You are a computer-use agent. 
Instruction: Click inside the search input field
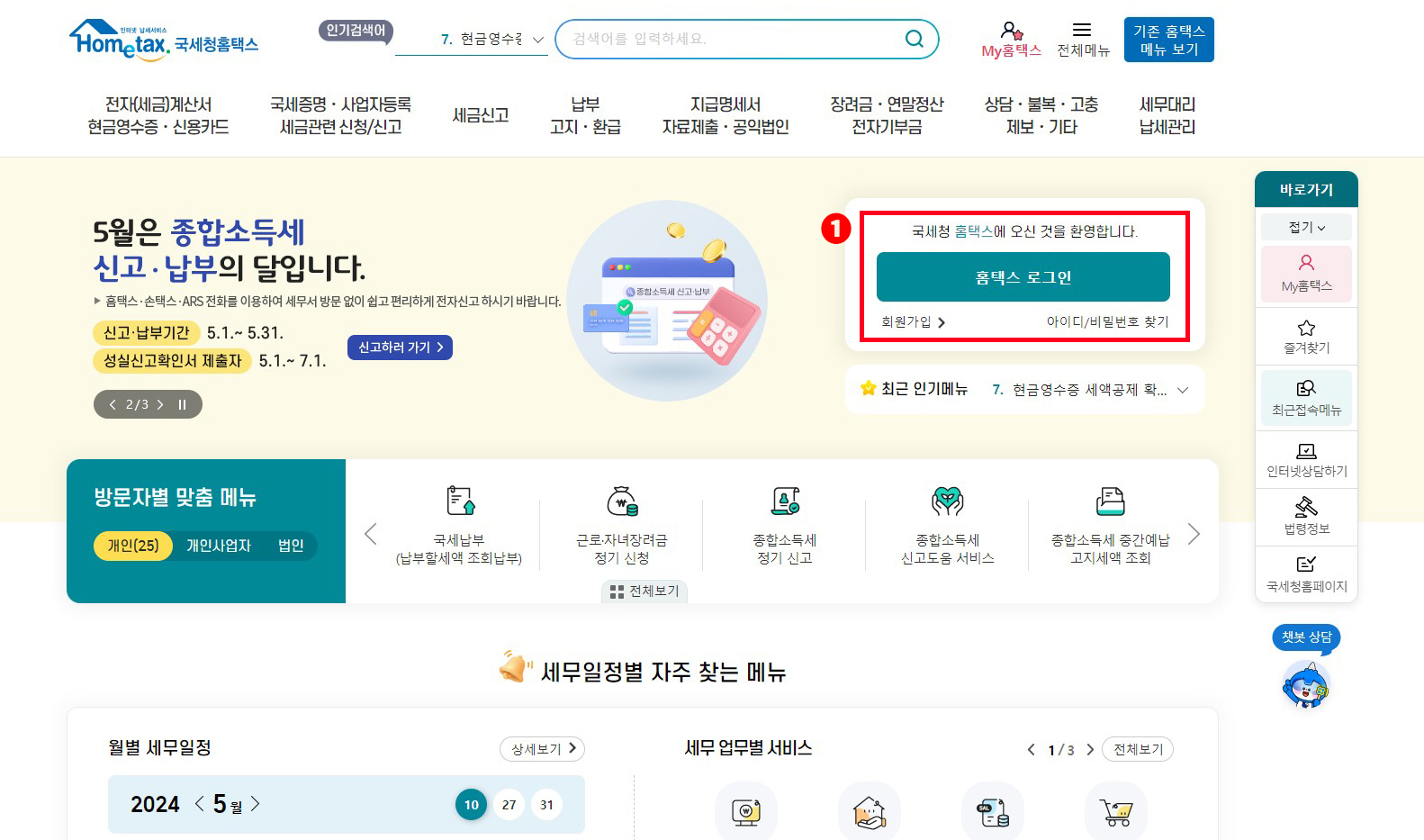tap(720, 39)
